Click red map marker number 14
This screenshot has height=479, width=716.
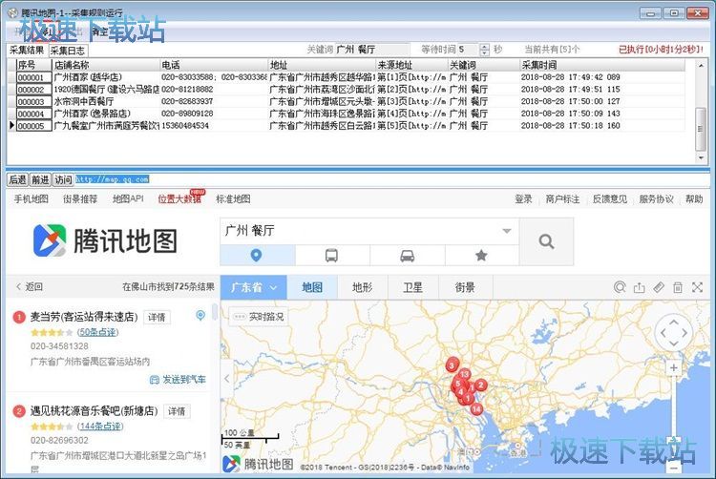(476, 408)
